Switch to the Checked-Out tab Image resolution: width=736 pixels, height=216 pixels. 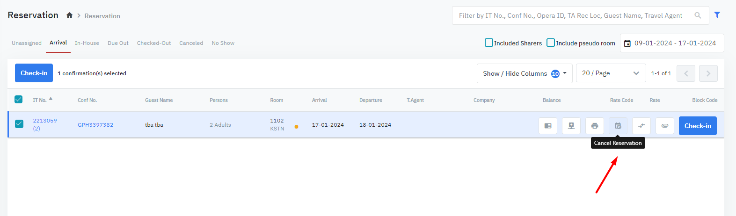point(153,43)
